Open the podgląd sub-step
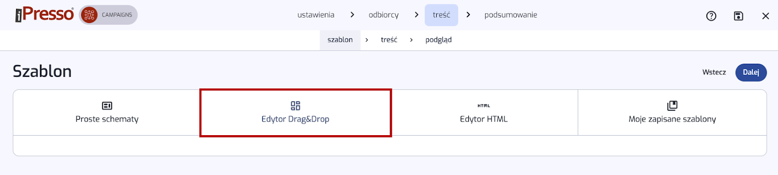778x175 pixels. (x=439, y=40)
